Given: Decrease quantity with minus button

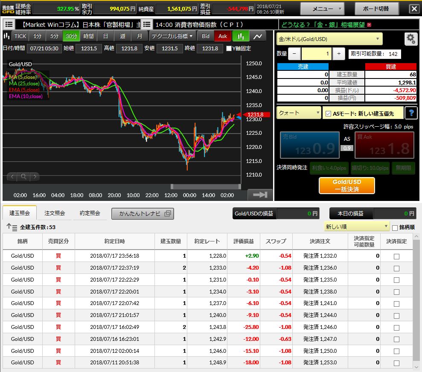Looking at the screenshot, I should [x=294, y=54].
